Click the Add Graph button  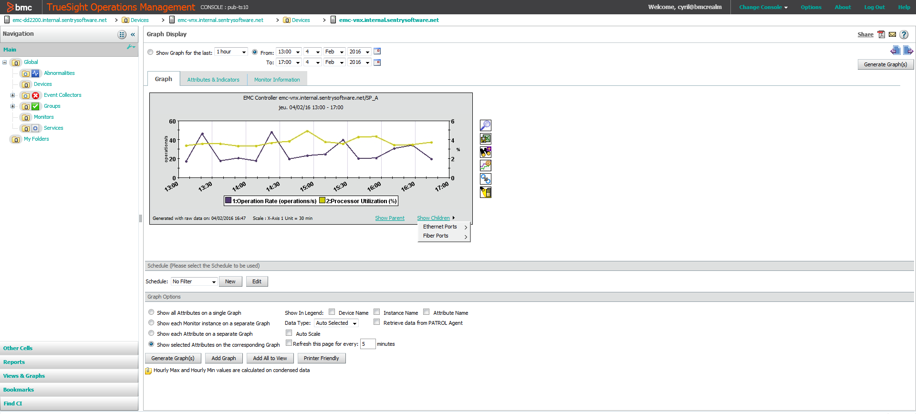tap(224, 358)
